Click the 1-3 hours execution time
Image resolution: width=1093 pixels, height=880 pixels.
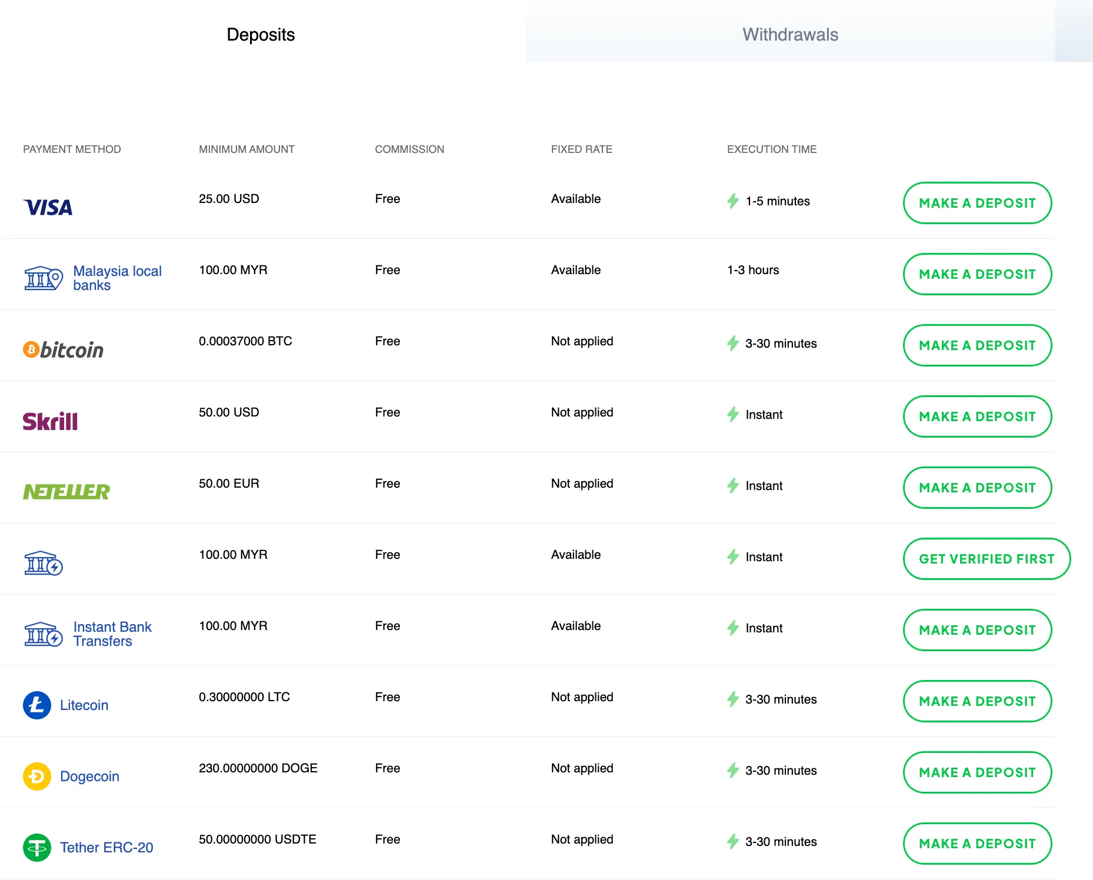pyautogui.click(x=753, y=270)
